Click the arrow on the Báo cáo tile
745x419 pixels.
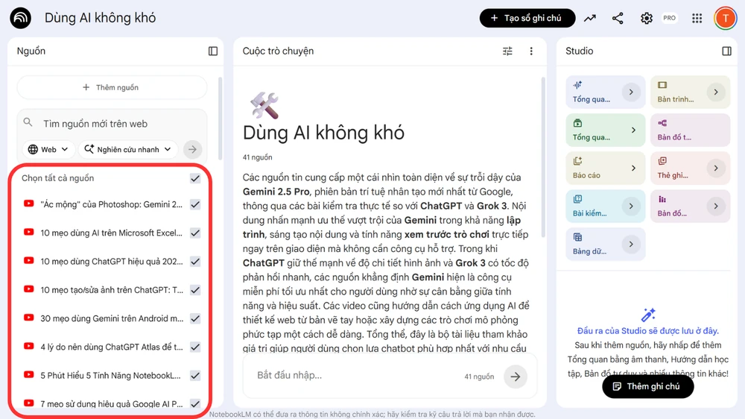coord(631,168)
